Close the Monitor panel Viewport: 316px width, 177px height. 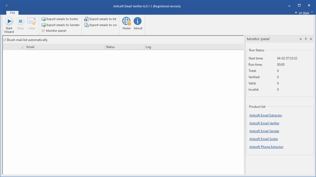coord(311,39)
